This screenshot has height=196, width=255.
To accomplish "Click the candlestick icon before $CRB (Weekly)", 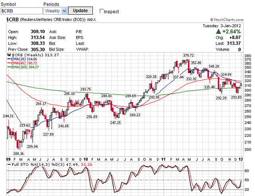I will [9, 55].
